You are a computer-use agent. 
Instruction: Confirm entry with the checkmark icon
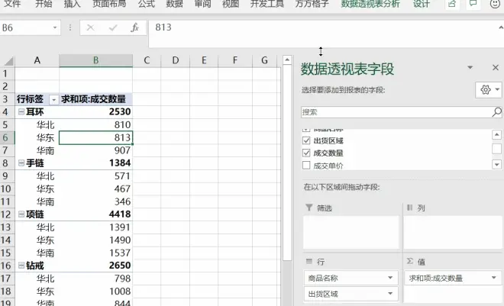[x=113, y=28]
